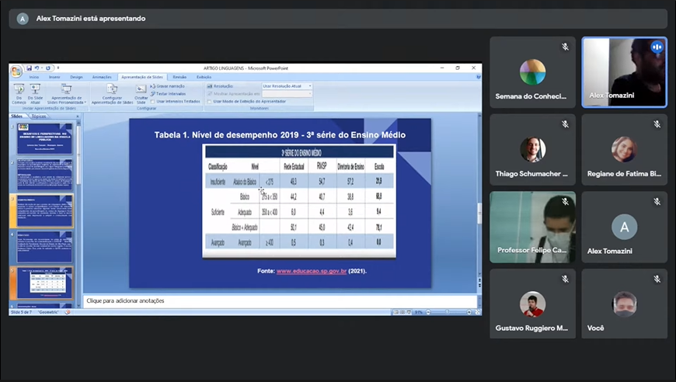Select the first slide thumbnail

coord(44,138)
